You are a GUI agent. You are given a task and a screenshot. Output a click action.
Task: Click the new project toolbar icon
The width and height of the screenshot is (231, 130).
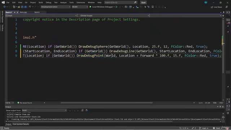tap(14, 7)
